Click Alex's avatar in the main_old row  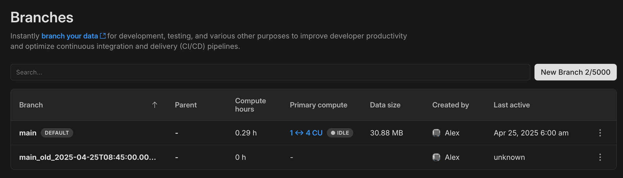(436, 157)
